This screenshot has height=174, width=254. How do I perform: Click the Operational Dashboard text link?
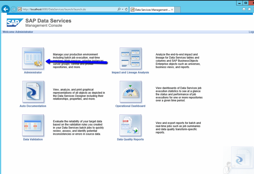pos(130,106)
